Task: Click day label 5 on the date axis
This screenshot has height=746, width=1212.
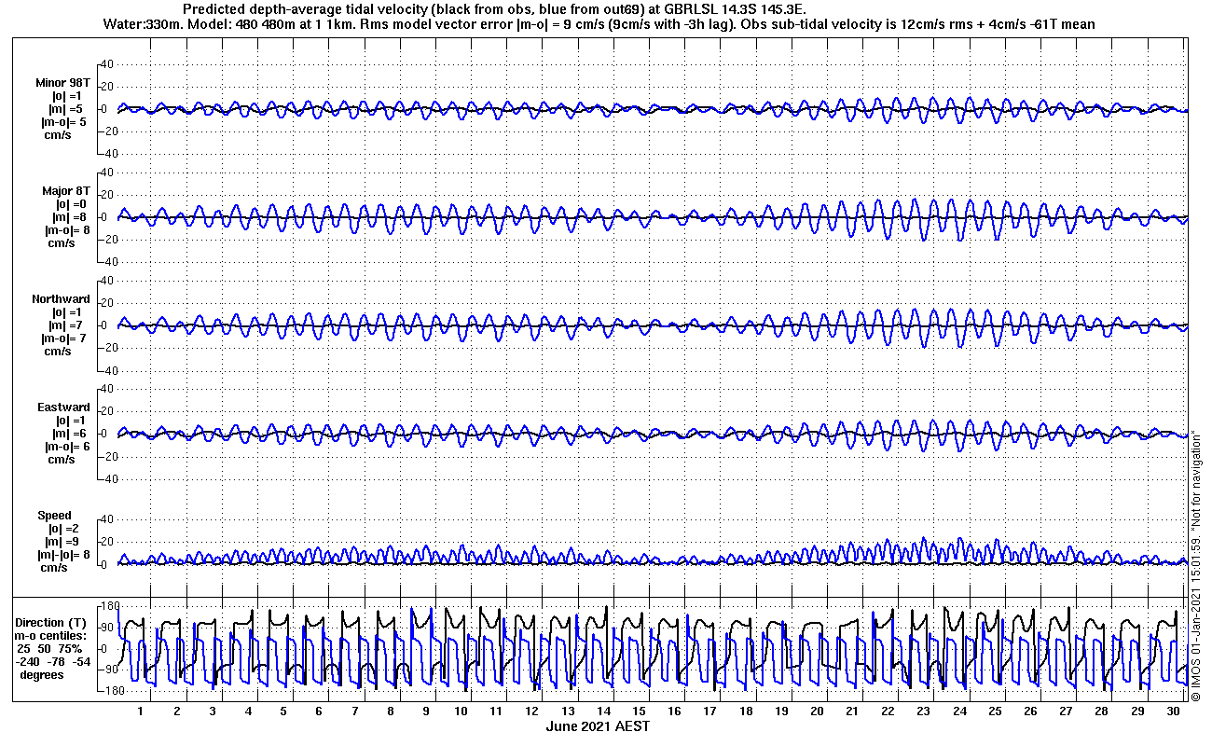Action: (x=283, y=711)
